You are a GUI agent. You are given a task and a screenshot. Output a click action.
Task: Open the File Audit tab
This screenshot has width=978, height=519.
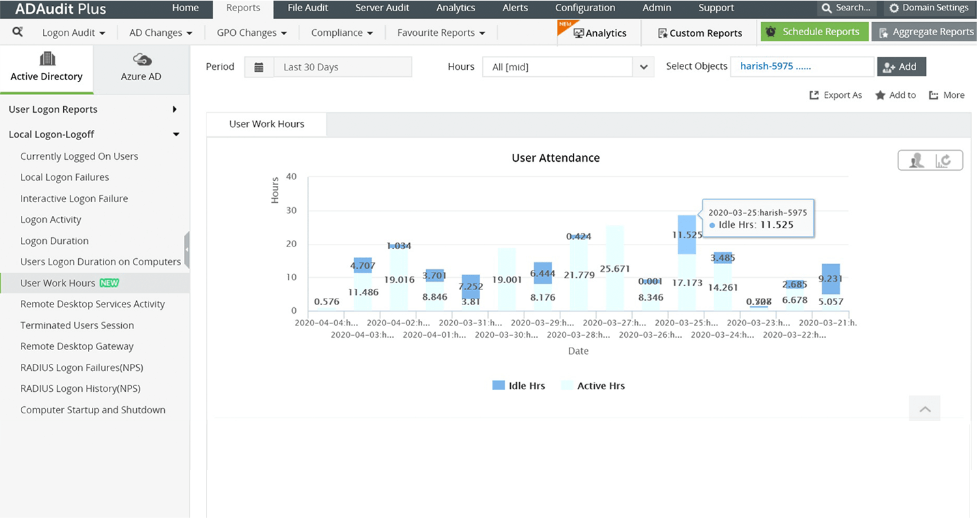pos(308,8)
